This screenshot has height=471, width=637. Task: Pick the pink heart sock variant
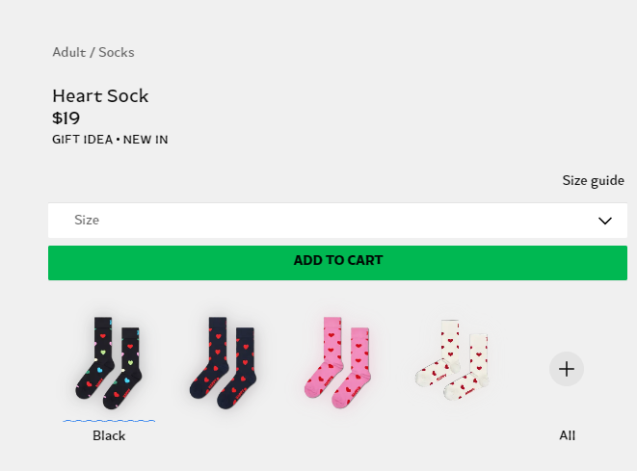point(337,362)
